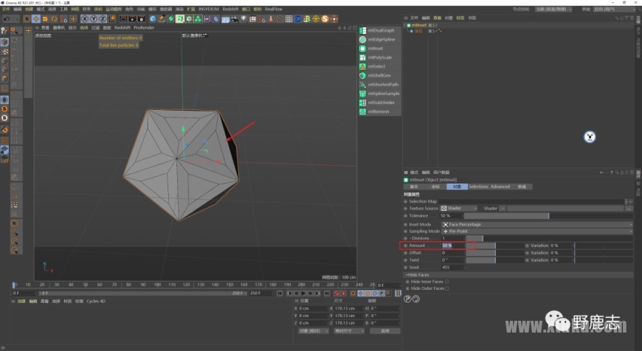Expand the Divisions parameter arrow
The height and width of the screenshot is (351, 642).
pyautogui.click(x=410, y=238)
